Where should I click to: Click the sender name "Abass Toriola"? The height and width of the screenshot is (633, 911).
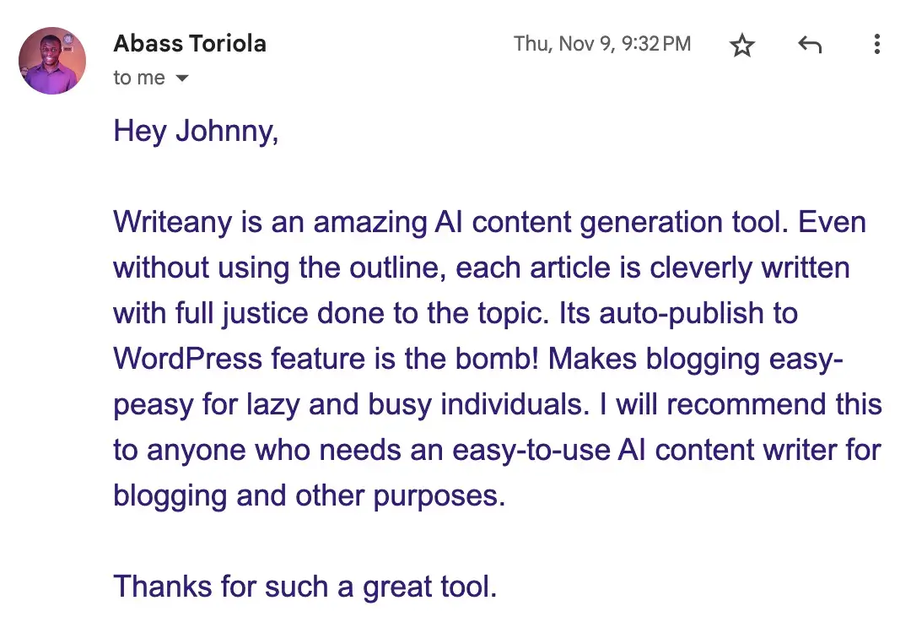click(190, 43)
